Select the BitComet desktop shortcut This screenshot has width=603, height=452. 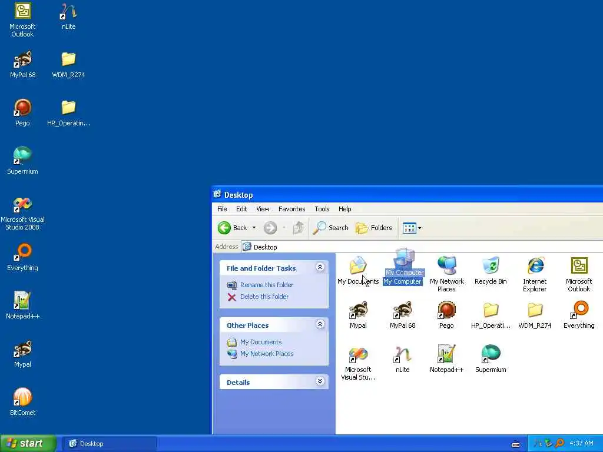click(22, 402)
